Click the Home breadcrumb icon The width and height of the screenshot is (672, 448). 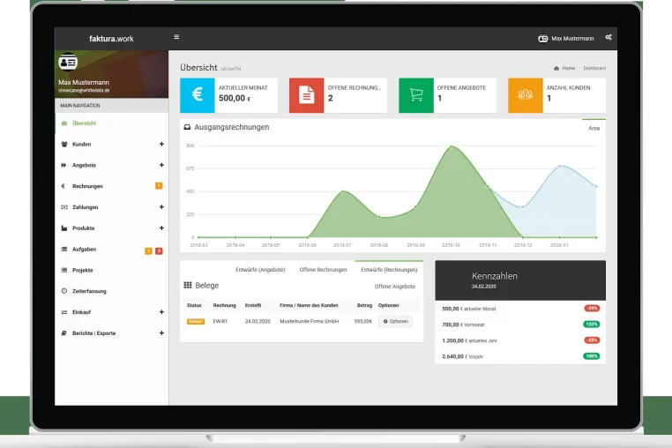(556, 68)
